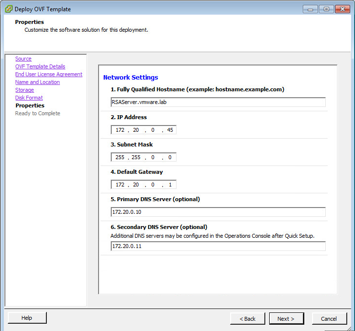Return to Name and Location step
This screenshot has width=355, height=331.
click(38, 82)
